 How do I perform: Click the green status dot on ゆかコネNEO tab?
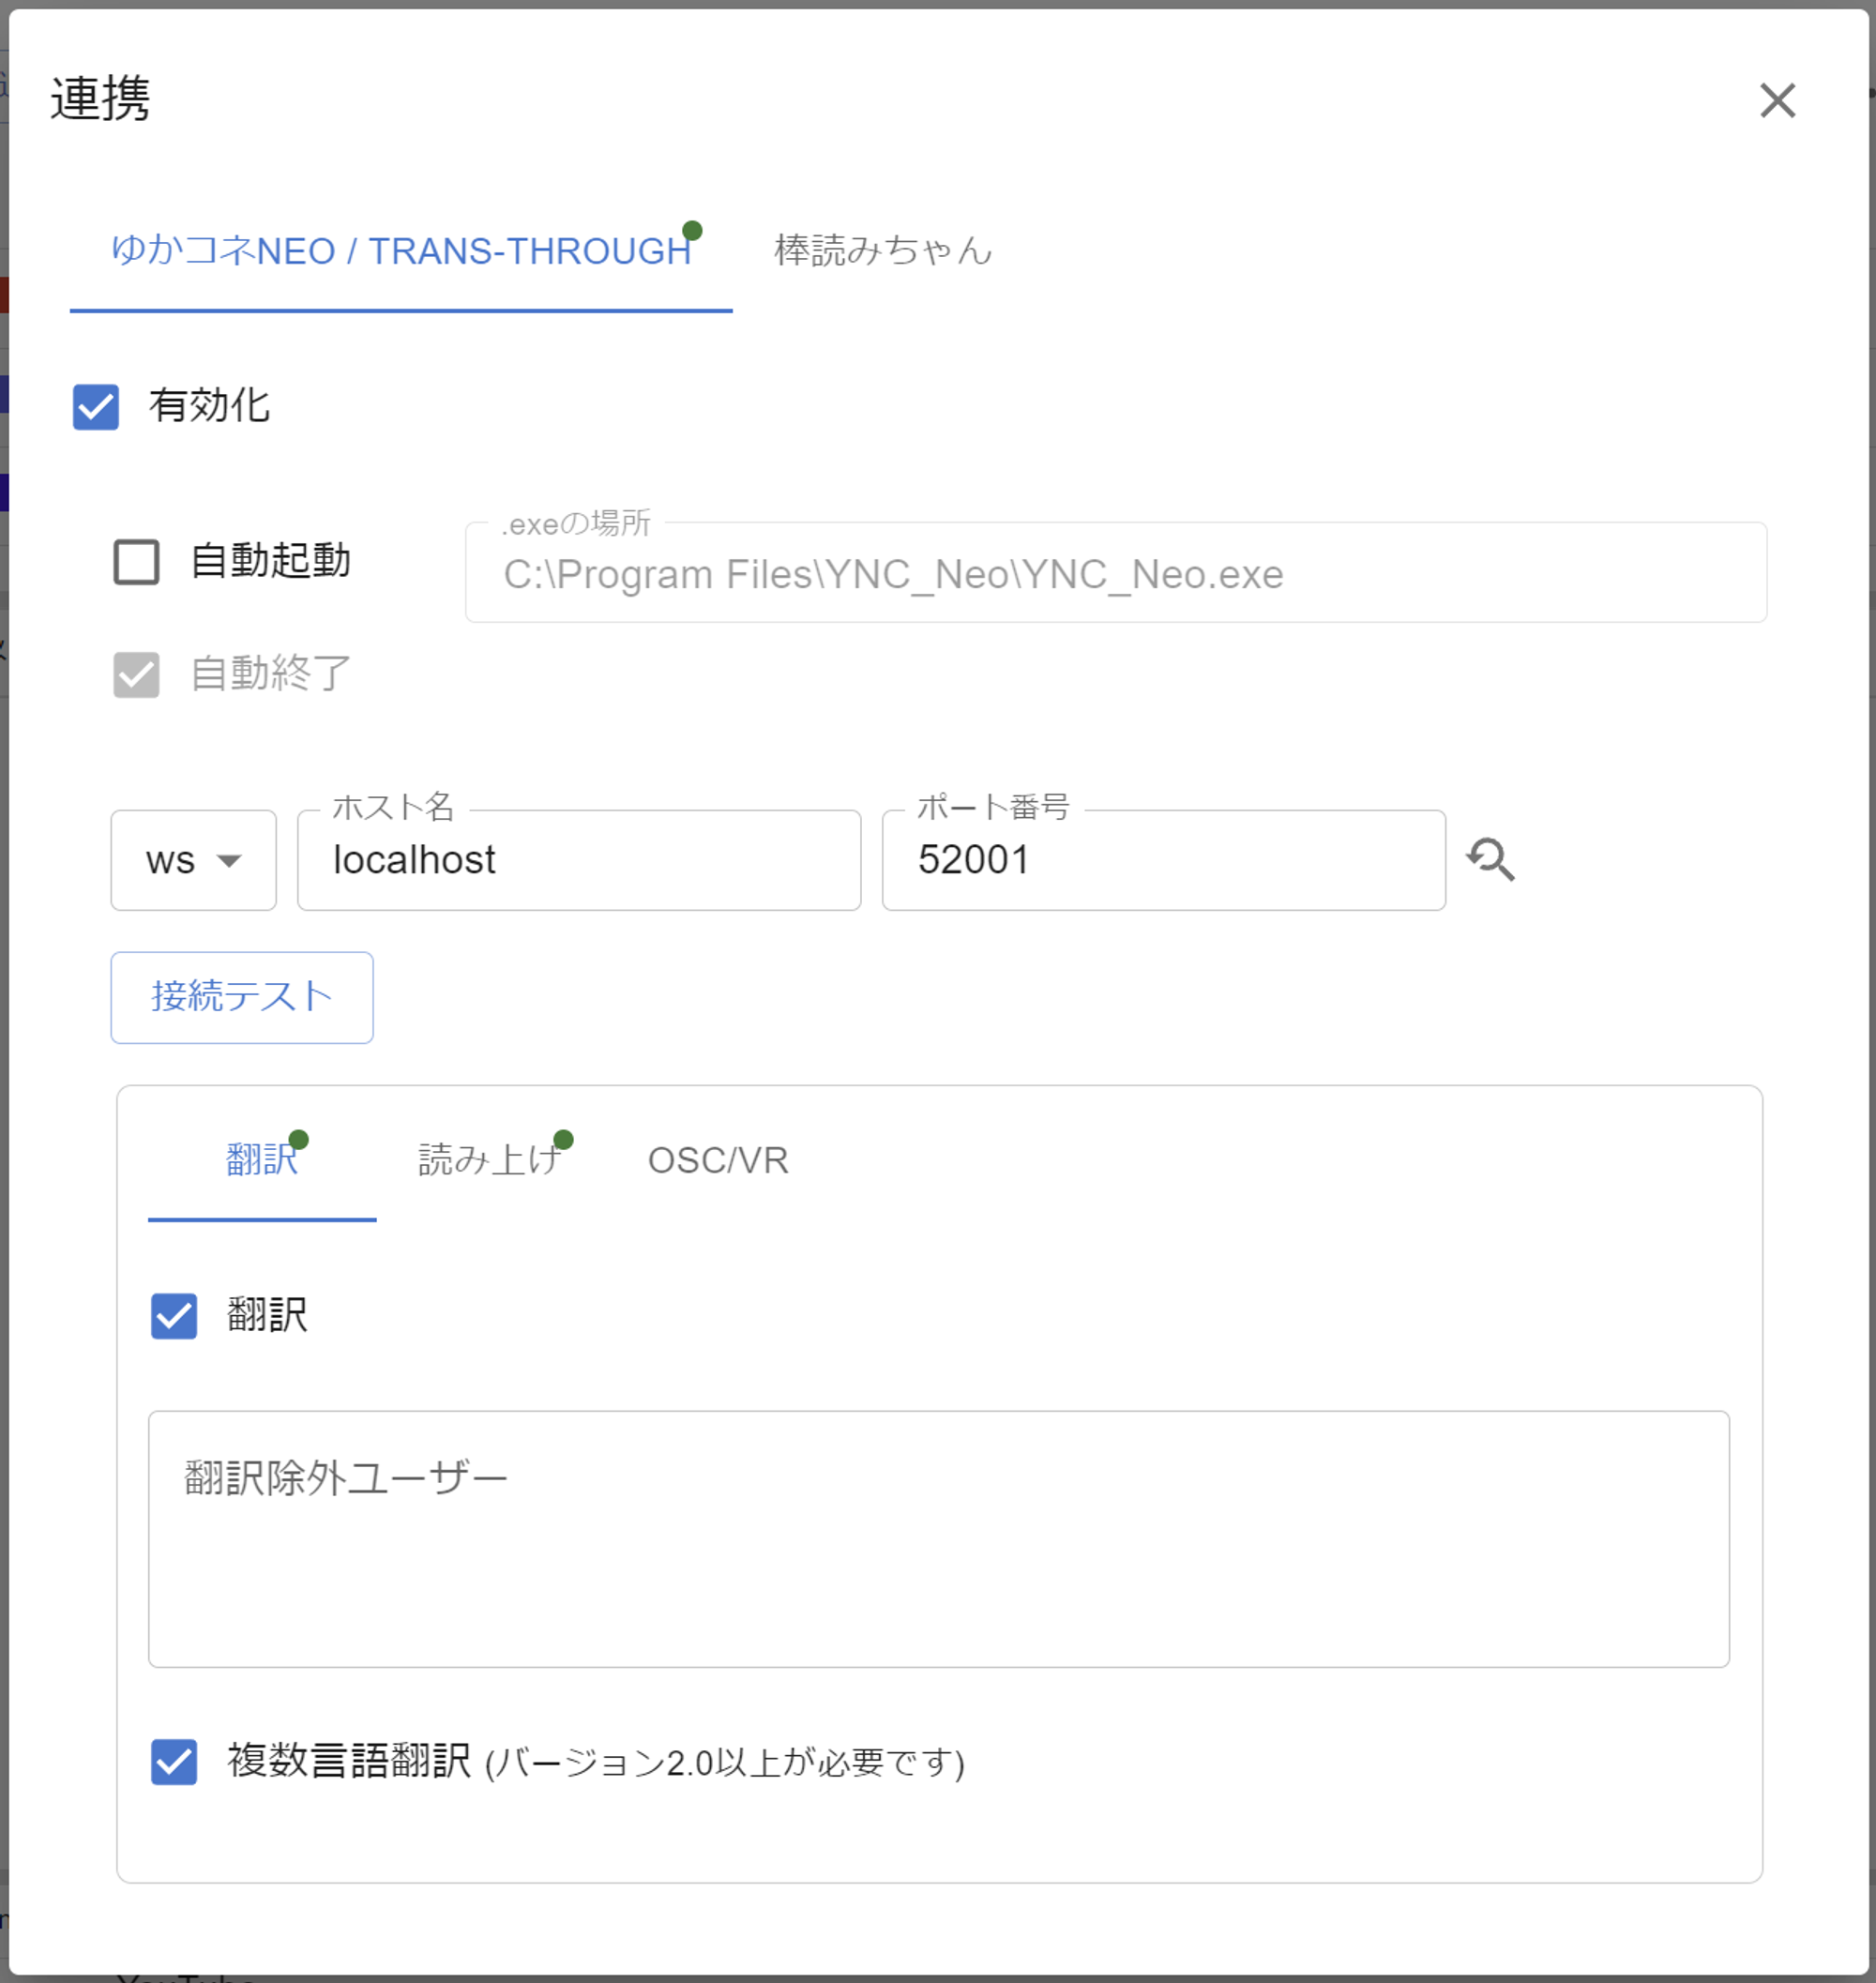click(692, 231)
